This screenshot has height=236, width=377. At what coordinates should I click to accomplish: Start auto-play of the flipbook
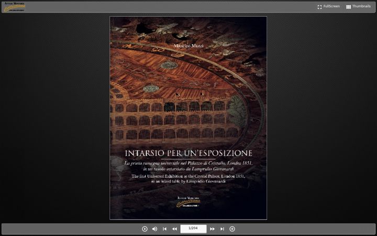click(145, 229)
